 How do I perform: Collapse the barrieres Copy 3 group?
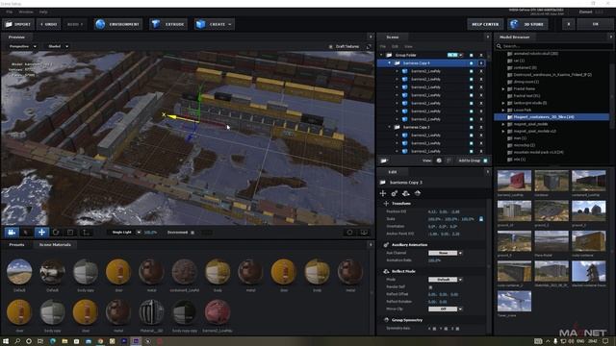(x=389, y=127)
